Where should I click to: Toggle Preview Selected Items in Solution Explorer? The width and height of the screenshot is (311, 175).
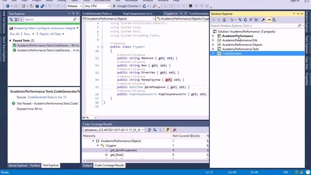[x=269, y=20]
